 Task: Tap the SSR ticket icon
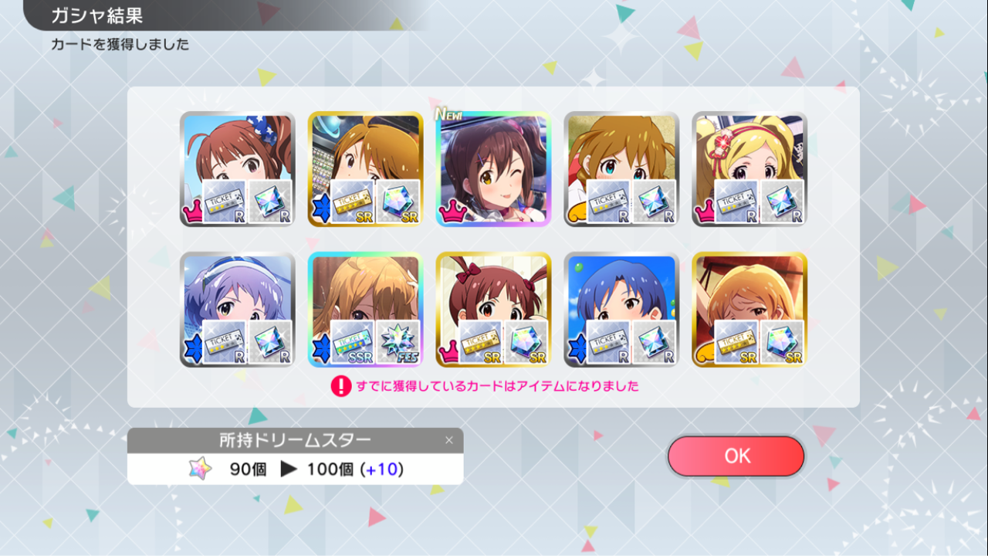(353, 341)
